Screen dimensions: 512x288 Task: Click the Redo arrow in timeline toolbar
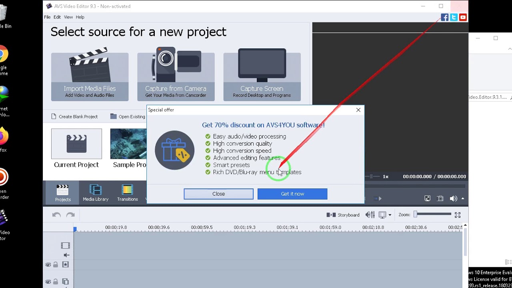tap(70, 215)
